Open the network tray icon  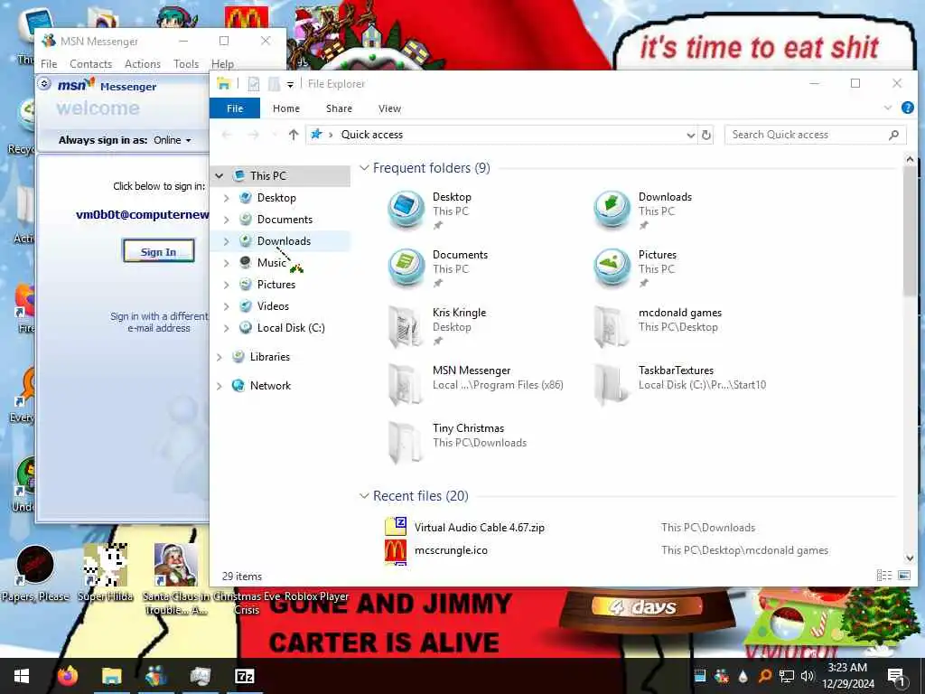click(x=786, y=676)
